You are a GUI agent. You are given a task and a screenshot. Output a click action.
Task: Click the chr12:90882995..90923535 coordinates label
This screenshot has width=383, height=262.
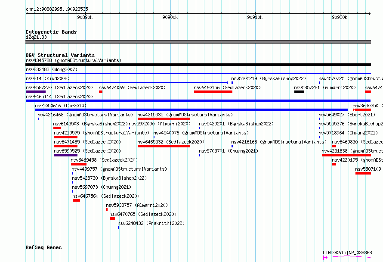tap(57, 9)
